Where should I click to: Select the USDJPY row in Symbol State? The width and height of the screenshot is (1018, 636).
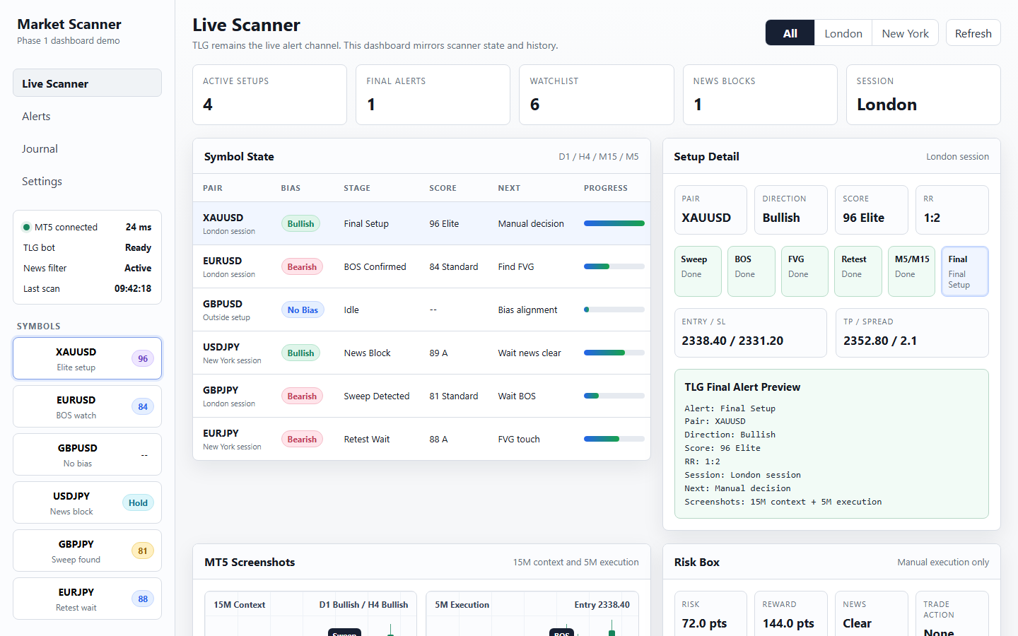[x=421, y=353]
